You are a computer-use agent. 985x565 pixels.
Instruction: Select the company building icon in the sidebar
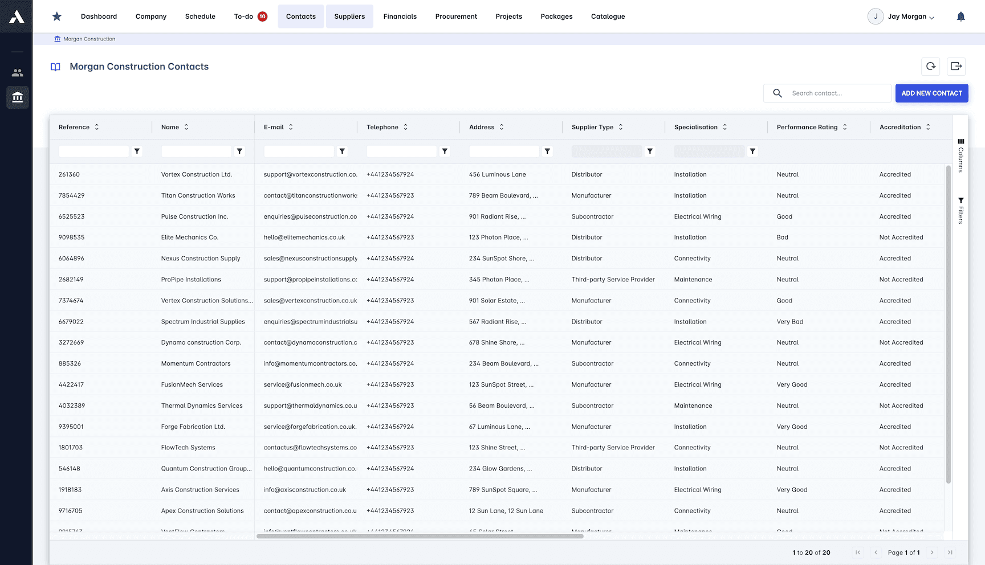[17, 97]
